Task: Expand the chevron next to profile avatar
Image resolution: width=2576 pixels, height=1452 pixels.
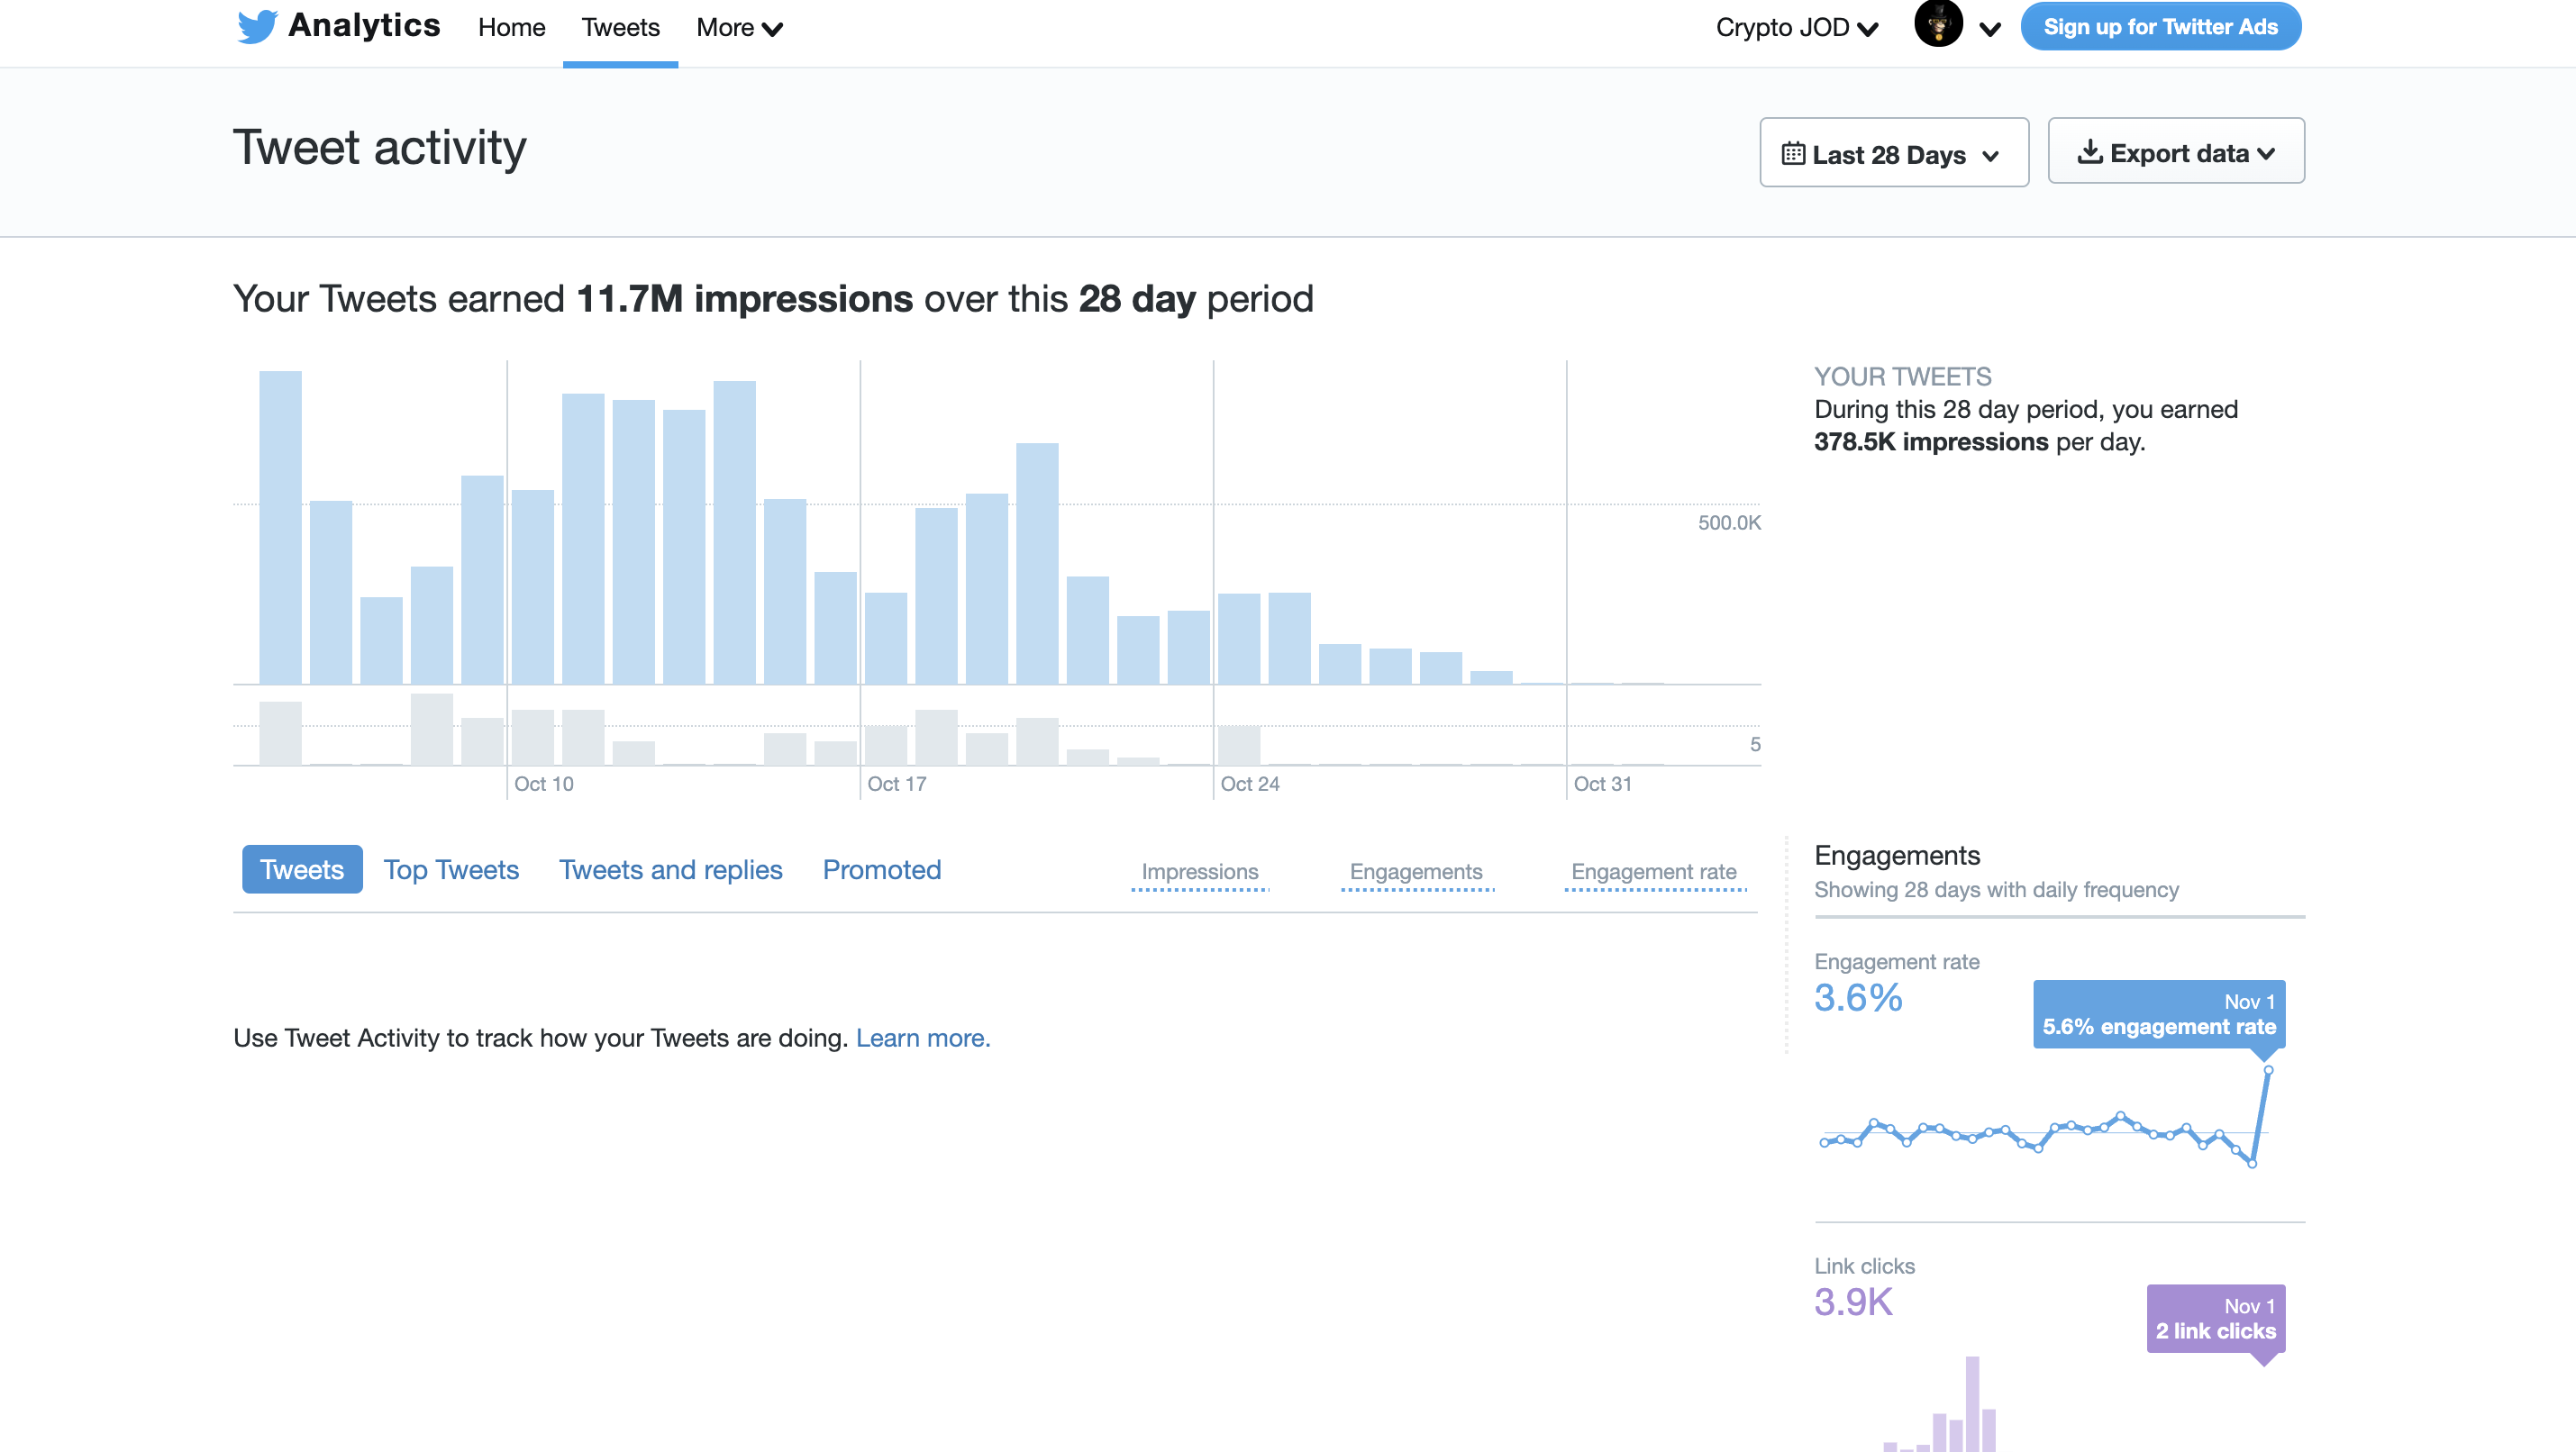Action: [x=1990, y=29]
